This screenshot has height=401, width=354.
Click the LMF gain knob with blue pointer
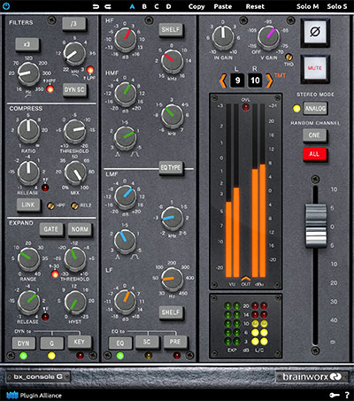126,197
